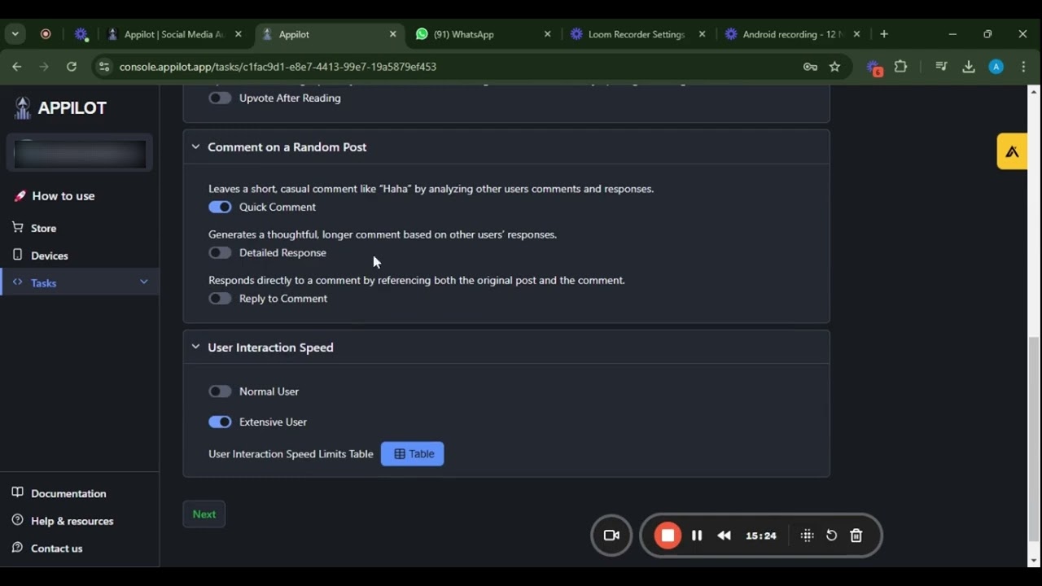Collapse the User Interaction Speed section
Screen dimensions: 1042x586
tap(195, 347)
